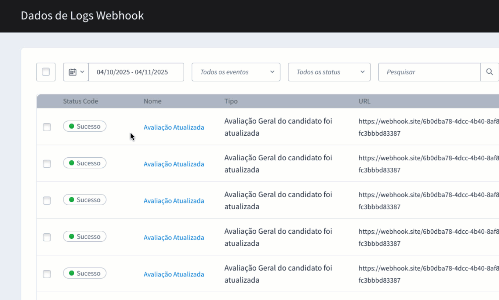Open the "Todos os status" dropdown
The width and height of the screenshot is (499, 300).
pyautogui.click(x=329, y=72)
